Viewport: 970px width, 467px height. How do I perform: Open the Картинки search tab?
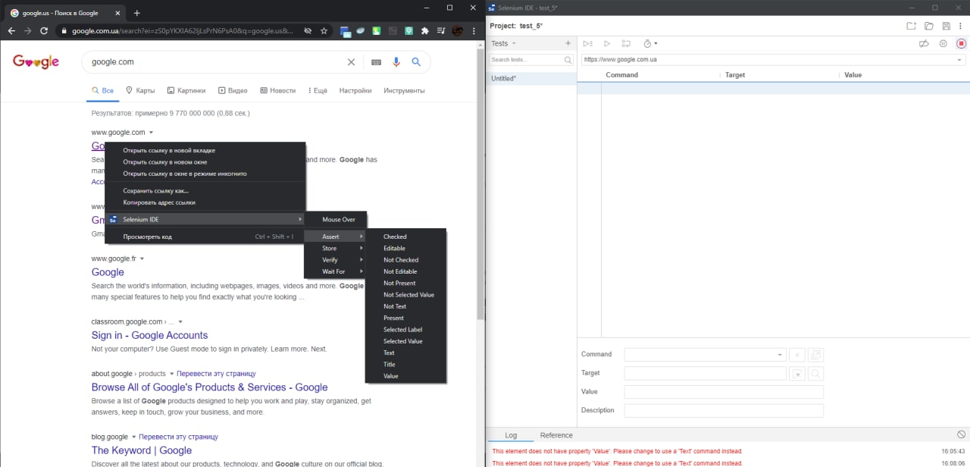pos(186,90)
